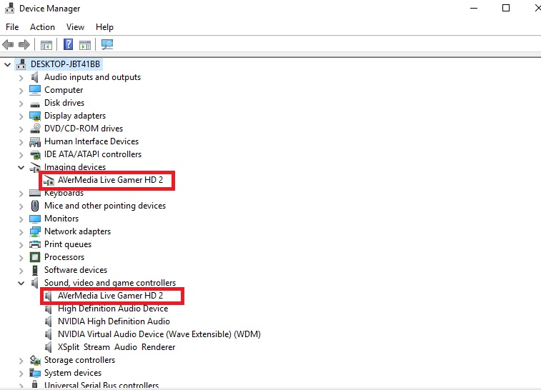Click the Scan for hardware changes icon
The width and height of the screenshot is (541, 390).
tap(107, 44)
